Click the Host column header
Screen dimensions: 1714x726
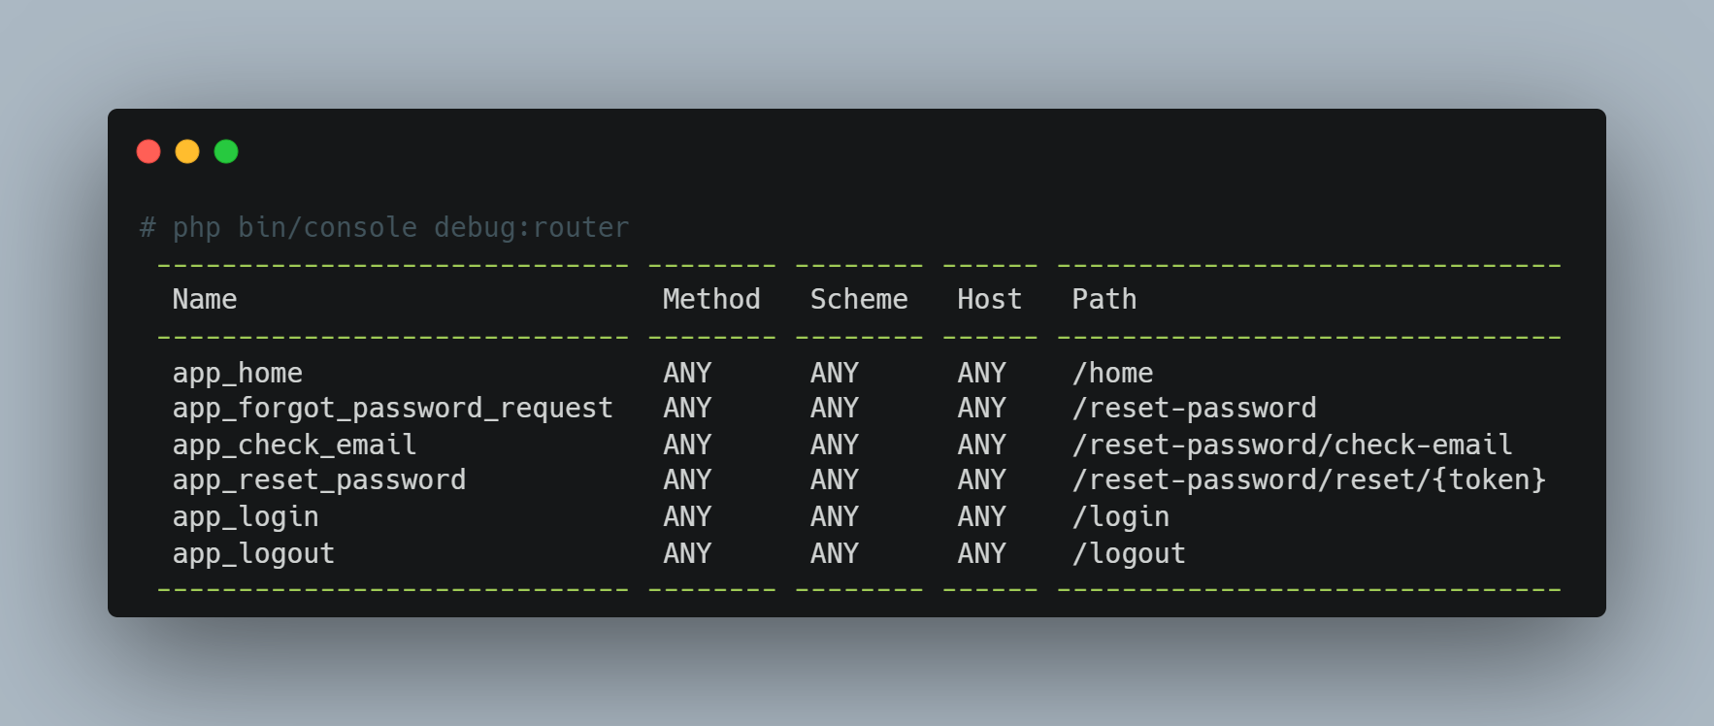point(989,299)
